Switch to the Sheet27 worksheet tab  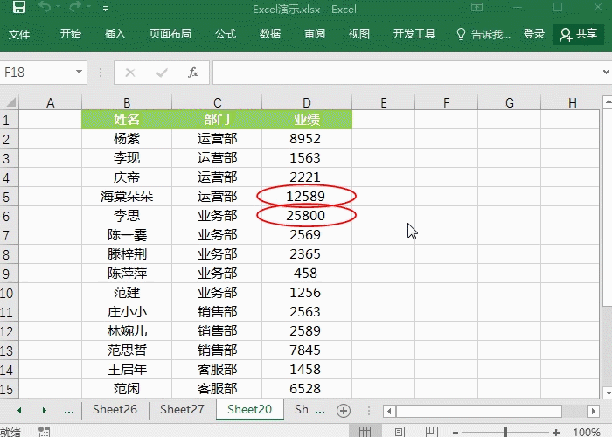pyautogui.click(x=182, y=409)
